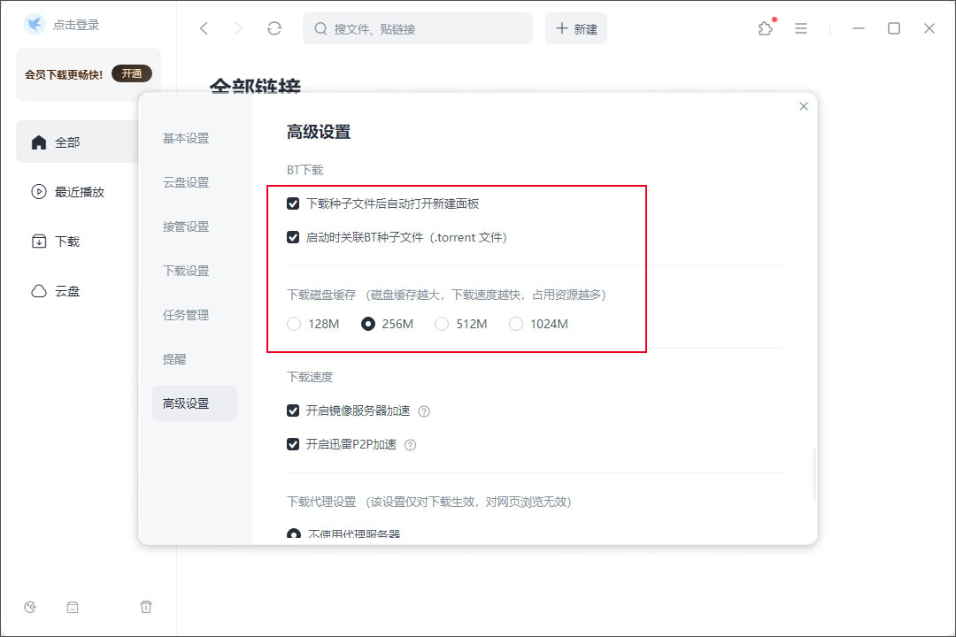956x637 pixels.
Task: Uncheck the 开启迅雷P2P加速 option
Action: (293, 444)
